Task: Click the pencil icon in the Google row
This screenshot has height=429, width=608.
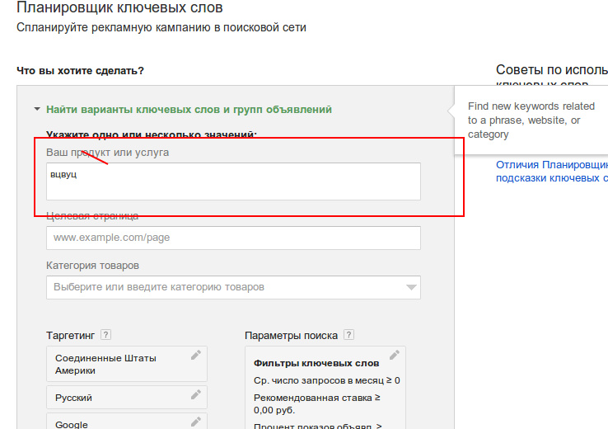Action: tap(195, 422)
